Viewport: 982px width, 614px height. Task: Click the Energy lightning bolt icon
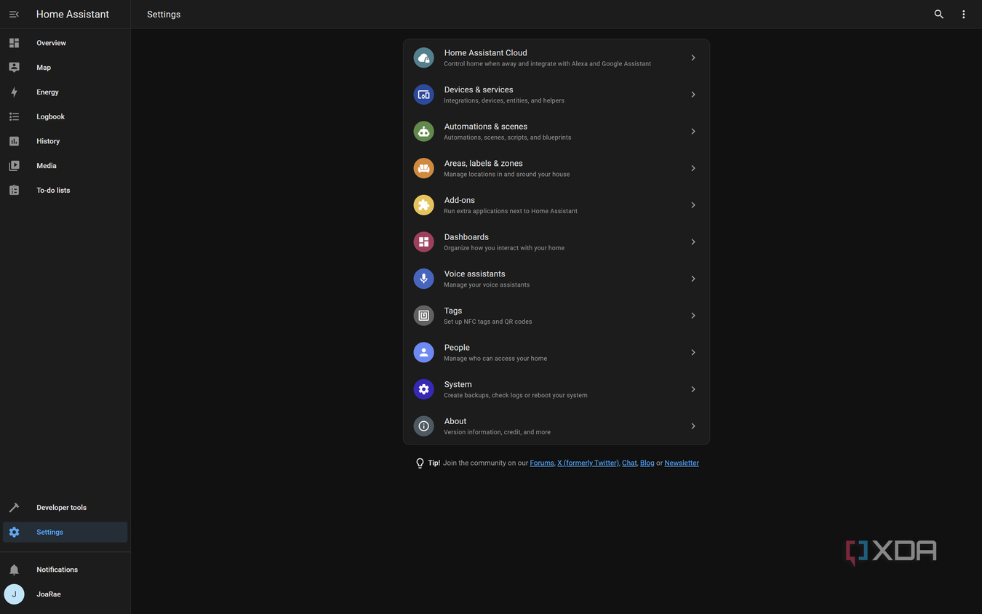tap(14, 92)
